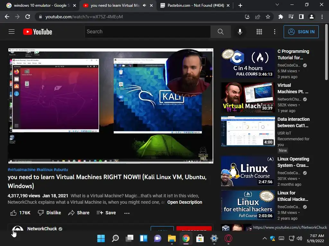
Task: Click the SIGN IN button
Action: [x=301, y=32]
